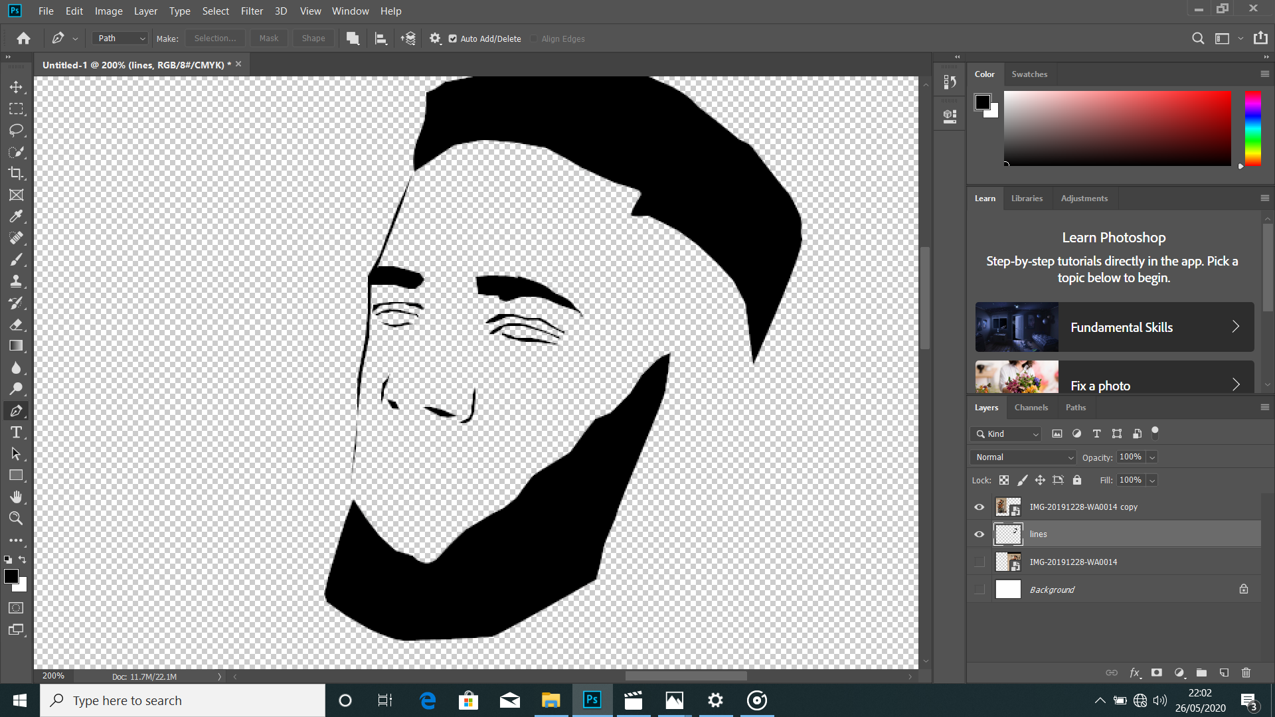Viewport: 1275px width, 717px height.
Task: Select the Move tool
Action: [x=16, y=87]
